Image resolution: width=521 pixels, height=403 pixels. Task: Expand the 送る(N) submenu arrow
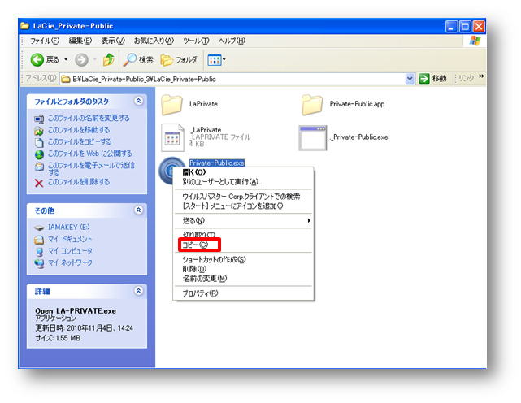(x=309, y=221)
